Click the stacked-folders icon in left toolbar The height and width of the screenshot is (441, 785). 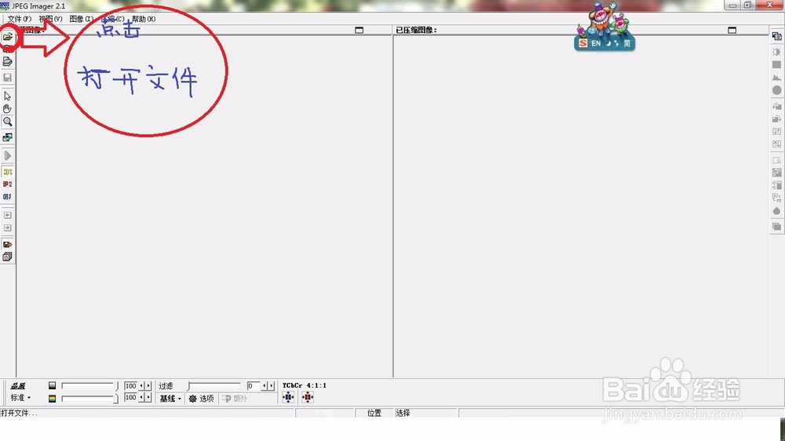8,61
